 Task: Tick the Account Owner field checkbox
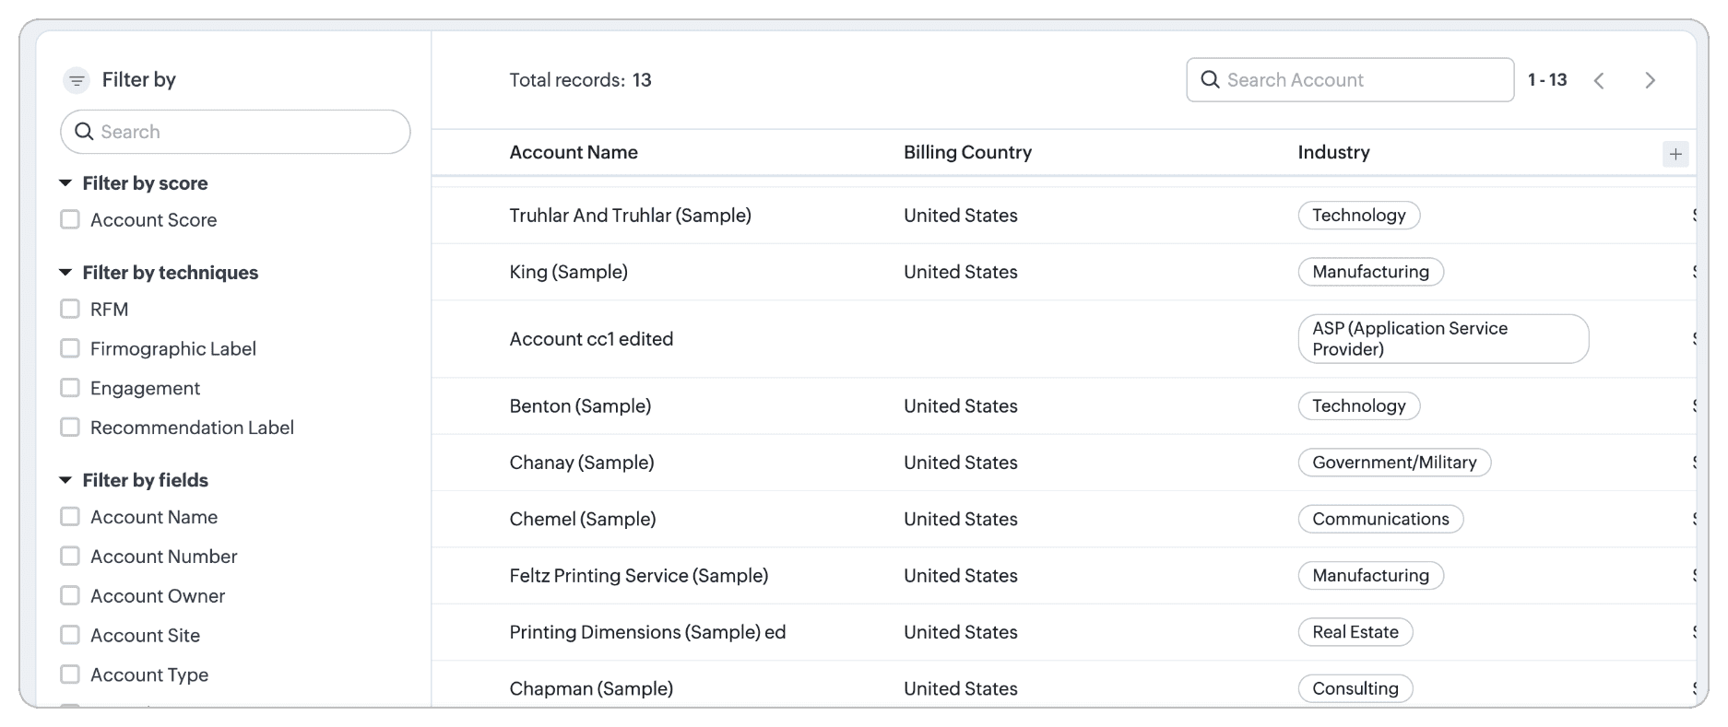tap(70, 596)
